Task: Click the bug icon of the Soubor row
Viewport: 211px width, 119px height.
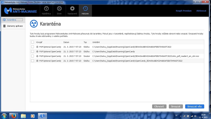Action: [37, 56]
